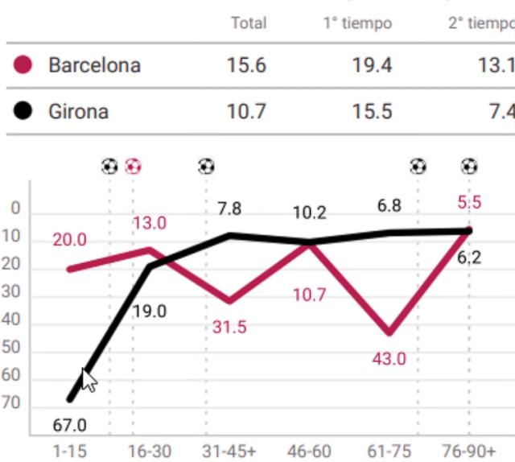Click the 31-45+ interval label

point(229,451)
